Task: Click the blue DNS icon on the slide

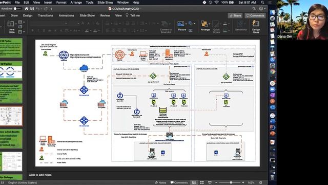Action: pyautogui.click(x=64, y=55)
